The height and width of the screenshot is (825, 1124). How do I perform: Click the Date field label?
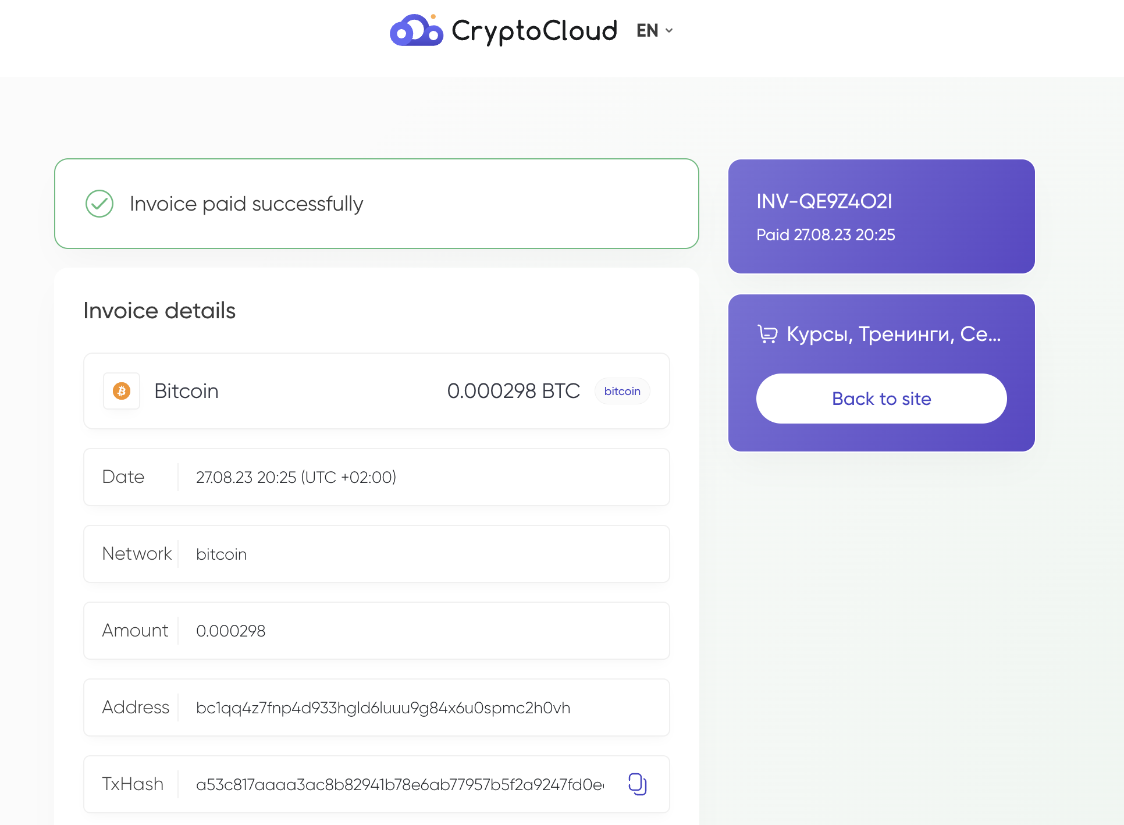click(x=123, y=476)
